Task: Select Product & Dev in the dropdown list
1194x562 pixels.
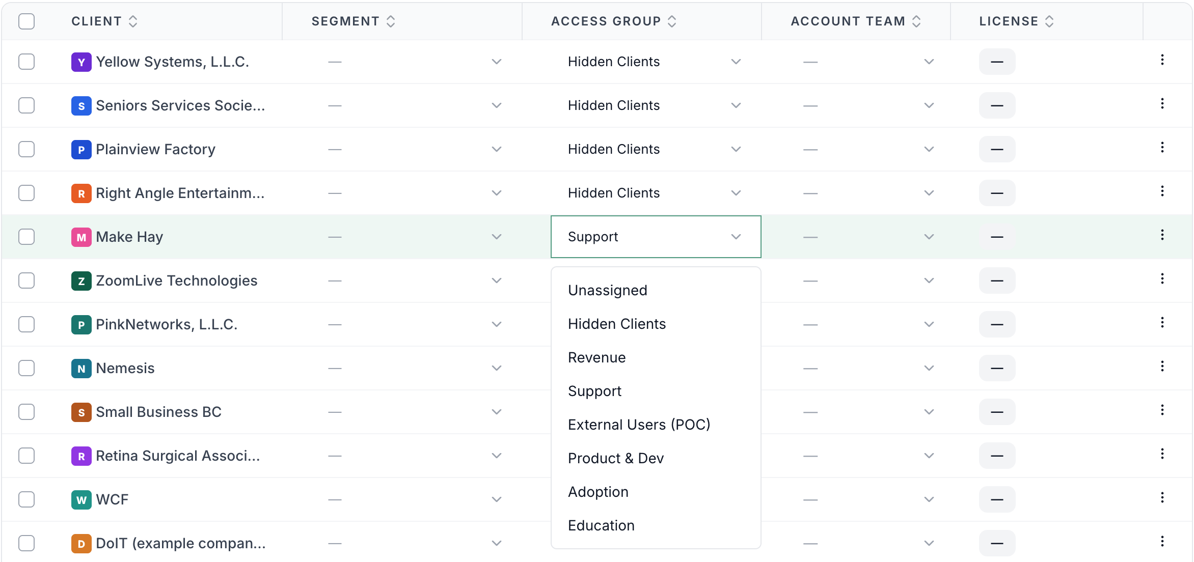Action: point(656,458)
